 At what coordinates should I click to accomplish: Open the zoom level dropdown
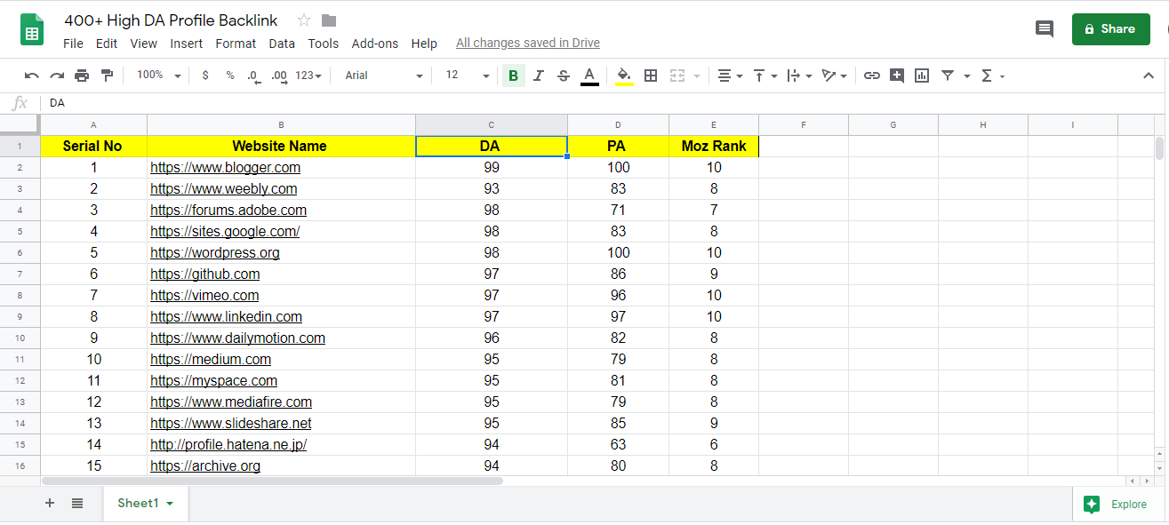157,75
